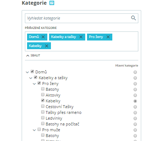Click the search magnifier icon
The image size is (143, 141).
133,18
